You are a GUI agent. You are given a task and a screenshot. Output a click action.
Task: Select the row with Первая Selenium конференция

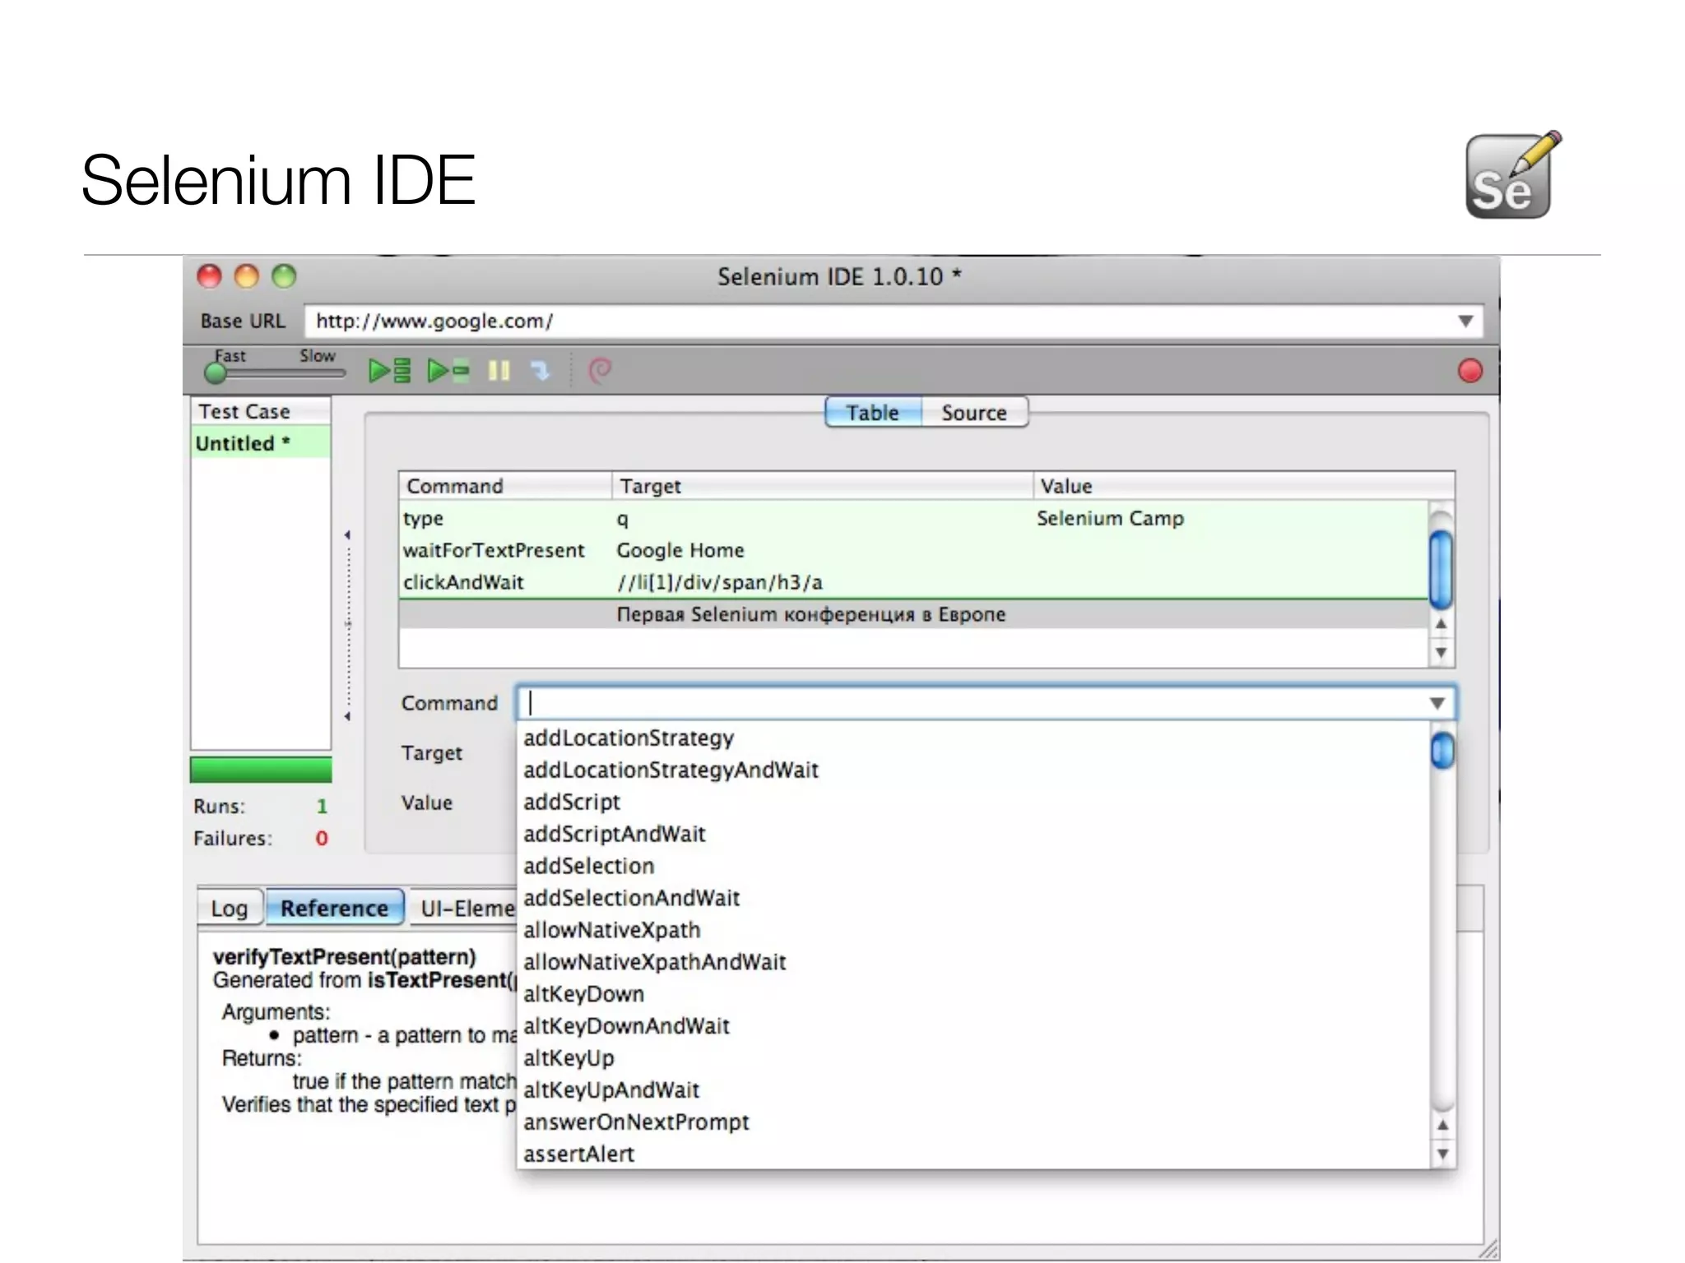tap(913, 614)
